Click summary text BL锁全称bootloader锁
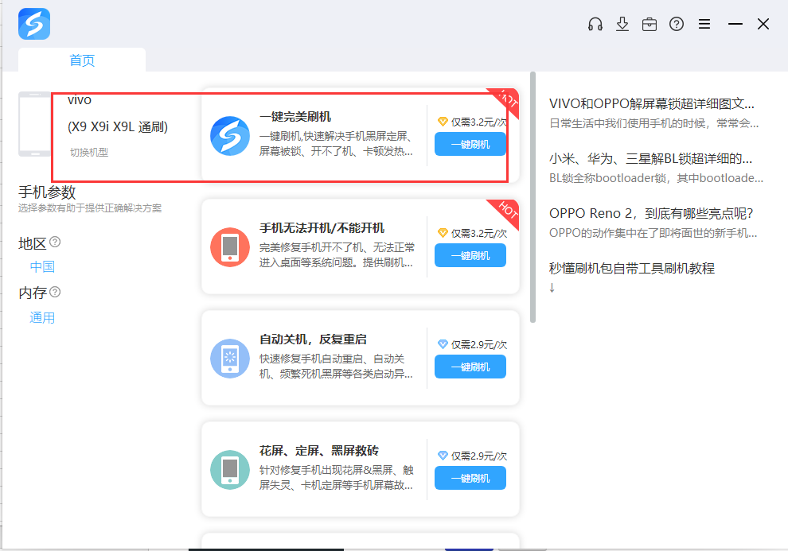Viewport: 788px width, 551px height. coord(656,178)
